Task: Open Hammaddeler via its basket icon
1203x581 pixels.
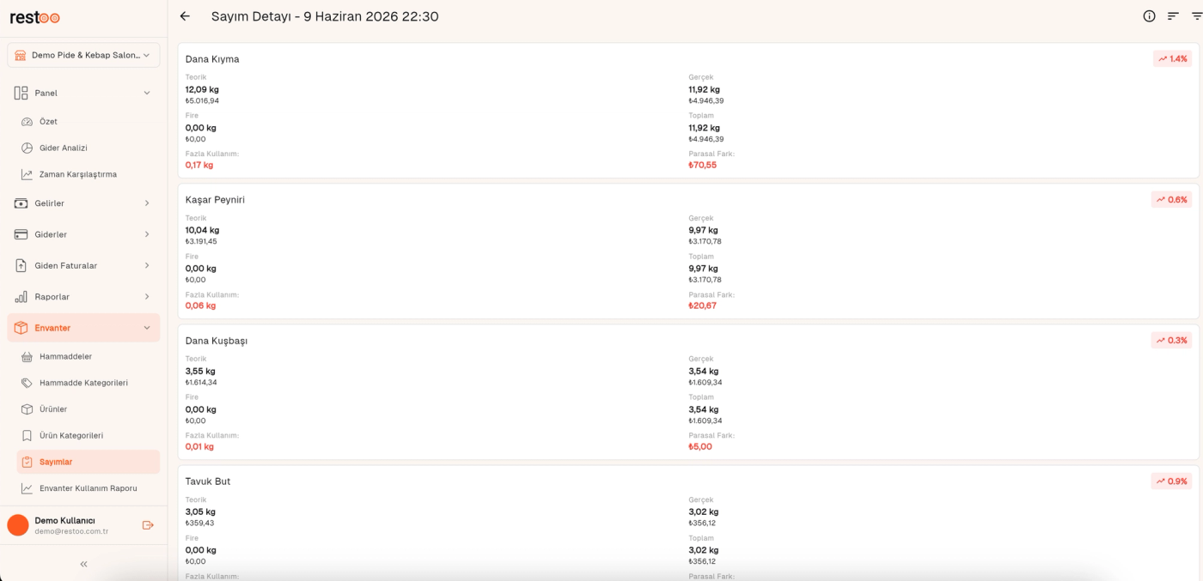Action: tap(27, 356)
